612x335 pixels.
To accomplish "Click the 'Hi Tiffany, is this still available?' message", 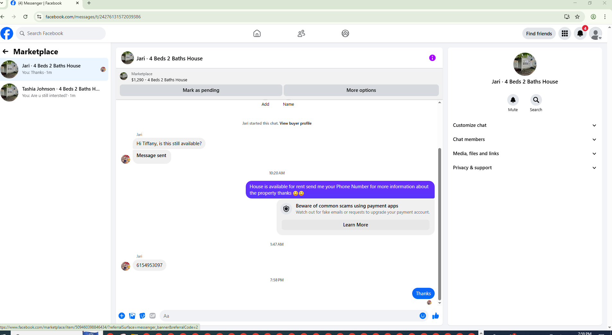I will click(169, 144).
